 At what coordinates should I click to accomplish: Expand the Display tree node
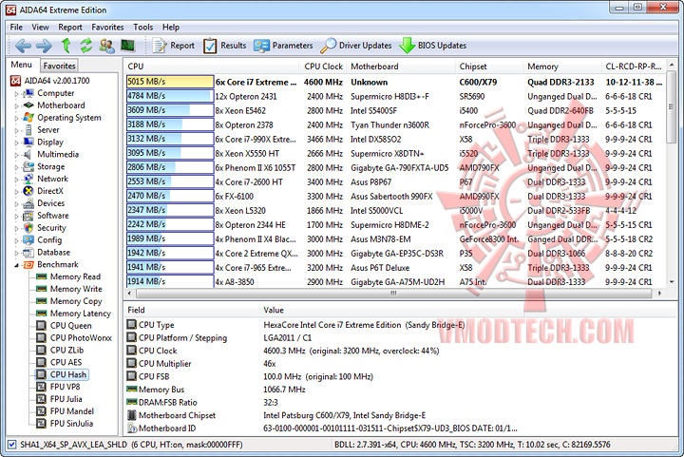coord(16,143)
